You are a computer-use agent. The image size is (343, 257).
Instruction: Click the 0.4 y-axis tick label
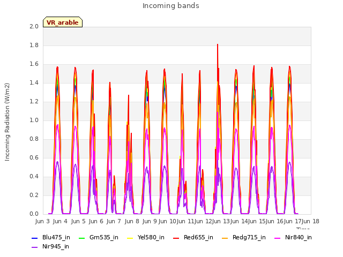[34, 176]
